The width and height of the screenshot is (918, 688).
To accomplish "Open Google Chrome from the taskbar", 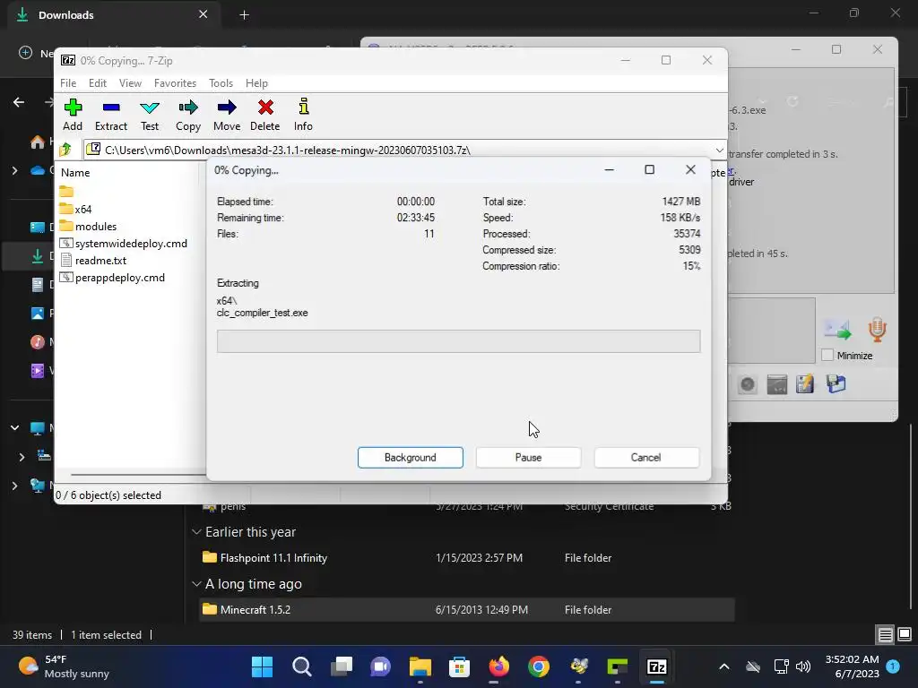I will (539, 666).
